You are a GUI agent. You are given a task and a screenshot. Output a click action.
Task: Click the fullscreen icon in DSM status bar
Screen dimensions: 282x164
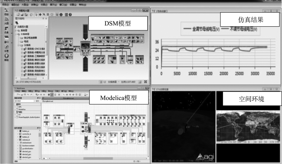tap(146, 82)
